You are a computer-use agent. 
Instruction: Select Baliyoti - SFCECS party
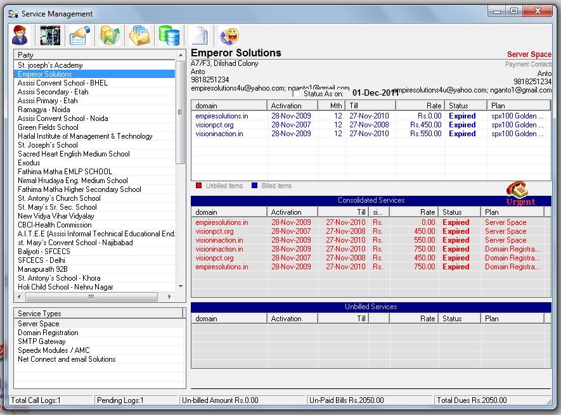tap(95, 252)
